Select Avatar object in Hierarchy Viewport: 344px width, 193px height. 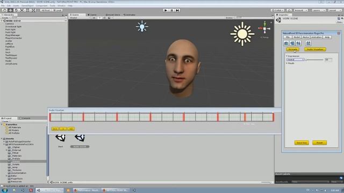[x=9, y=41]
